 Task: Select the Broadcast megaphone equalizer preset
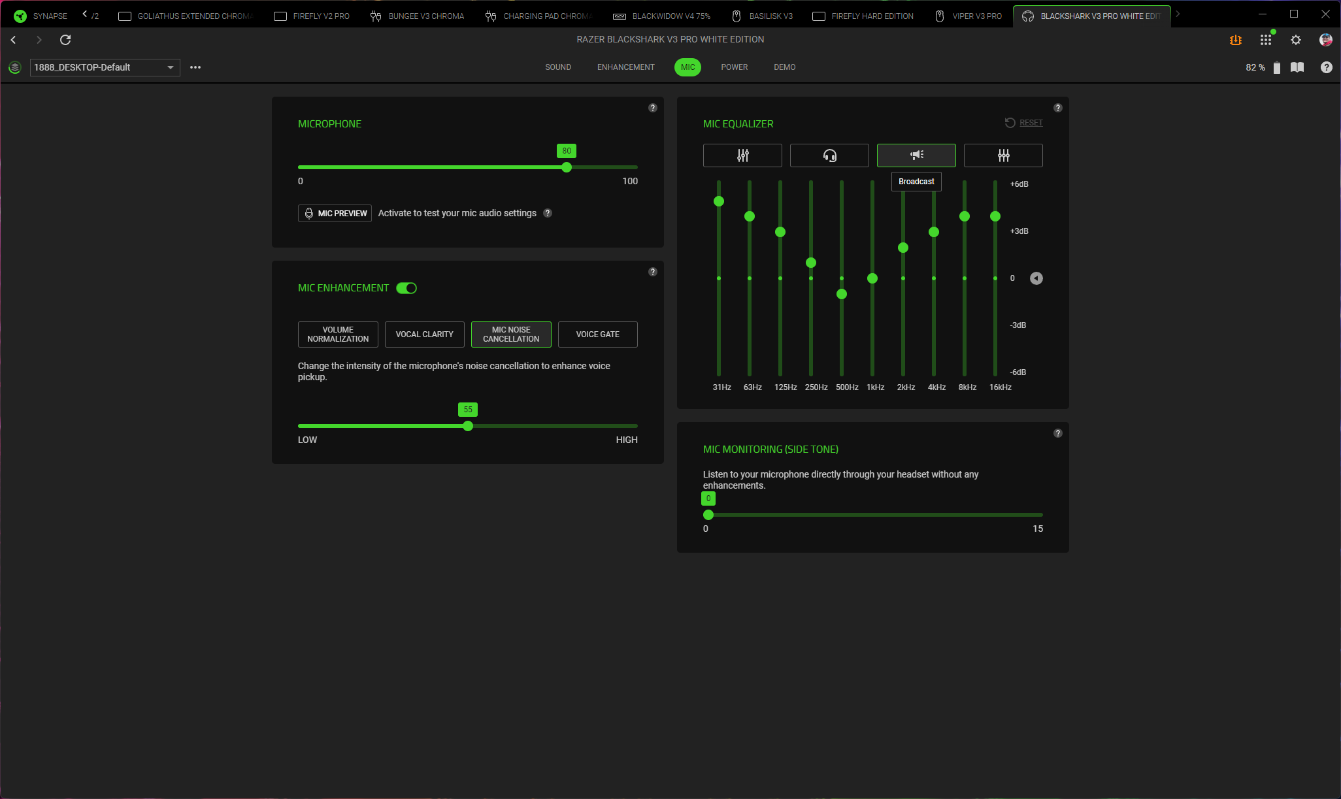pyautogui.click(x=916, y=155)
